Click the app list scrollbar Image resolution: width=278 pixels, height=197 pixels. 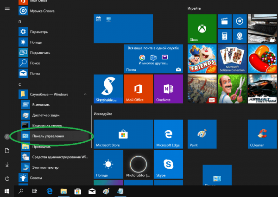pyautogui.click(x=91, y=127)
